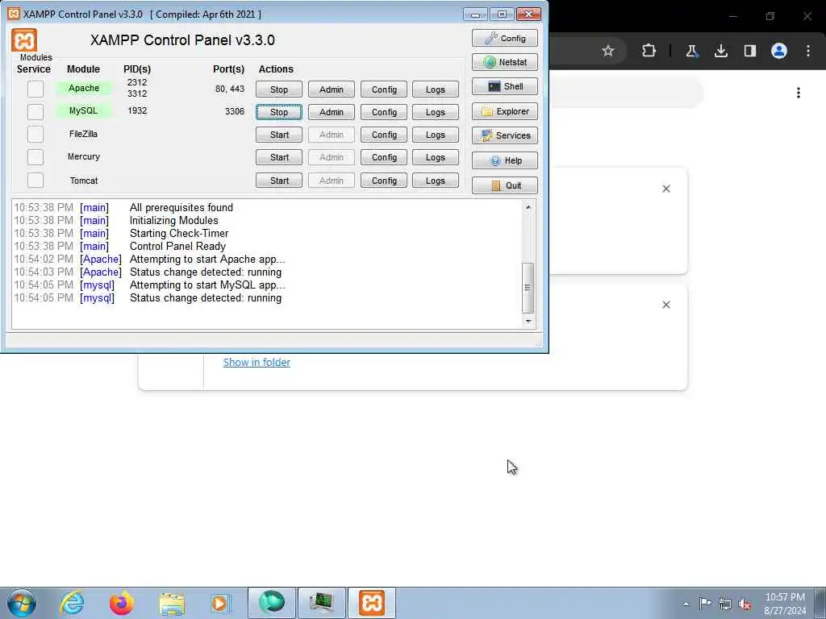Image resolution: width=826 pixels, height=619 pixels.
Task: Toggle Chrome side panel icon
Action: tap(749, 51)
